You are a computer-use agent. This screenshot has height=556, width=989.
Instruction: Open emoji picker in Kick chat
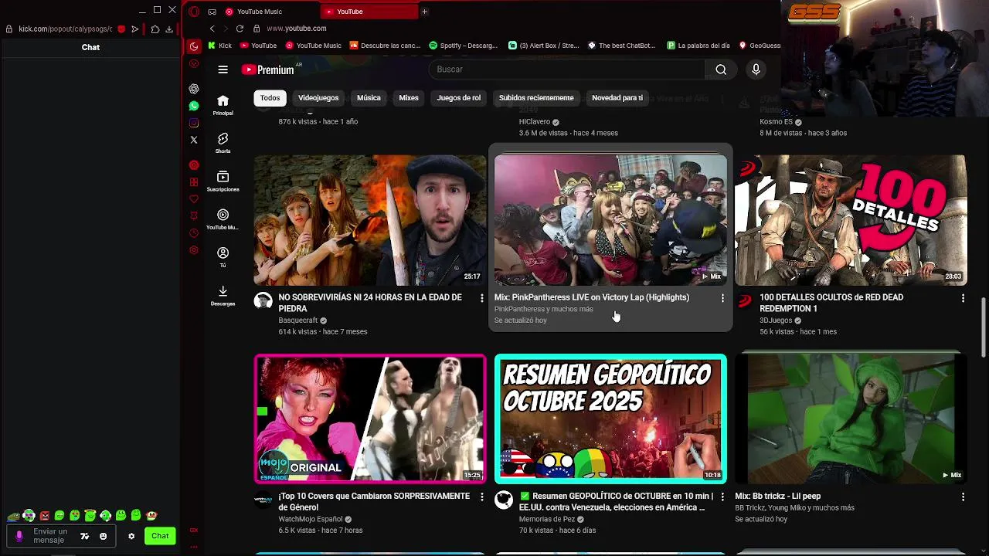pos(103,536)
